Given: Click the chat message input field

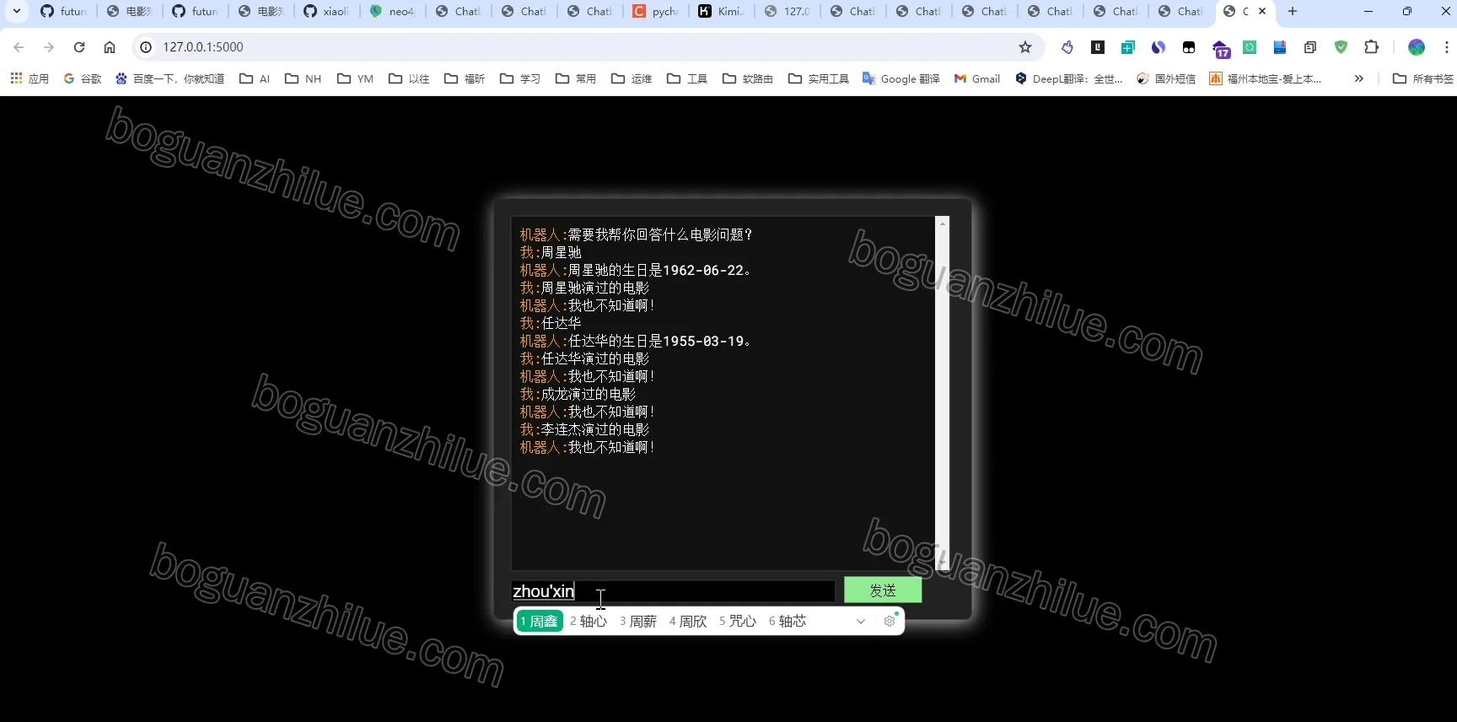Looking at the screenshot, I should 673,591.
